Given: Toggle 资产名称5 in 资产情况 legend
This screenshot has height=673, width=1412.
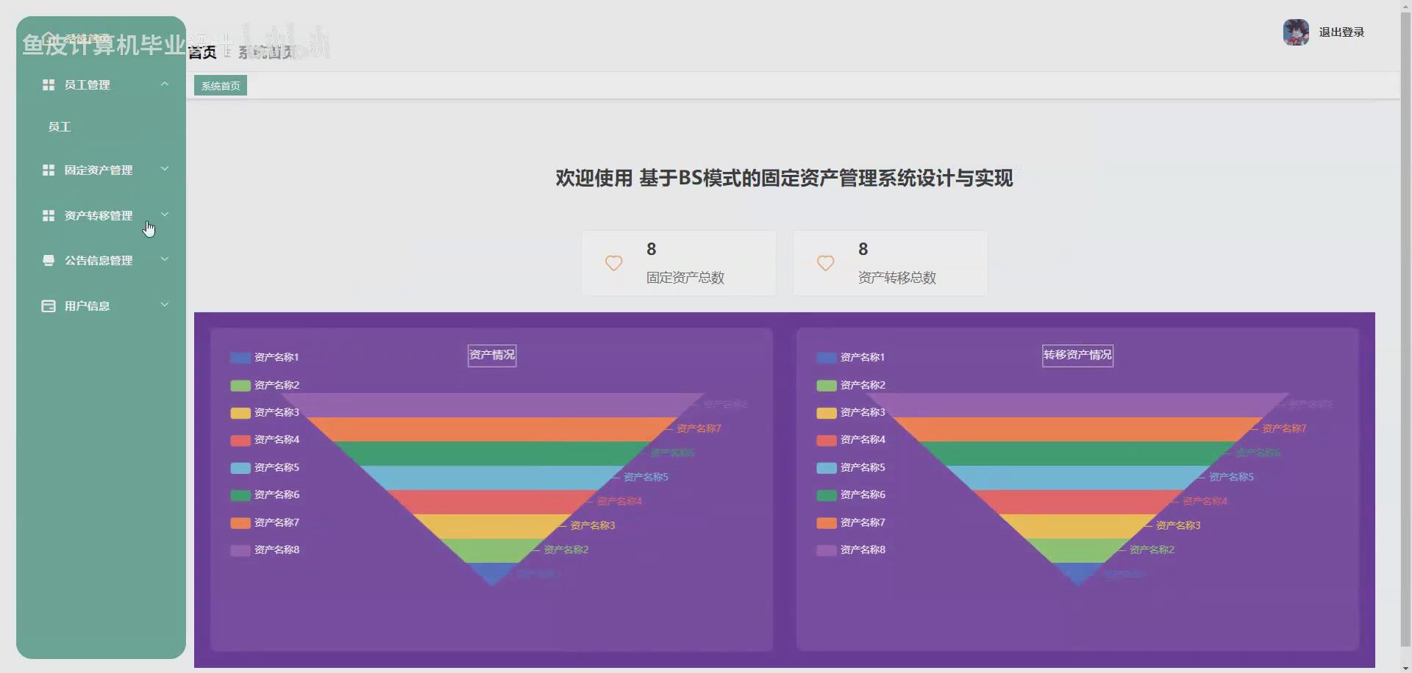Looking at the screenshot, I should coord(265,468).
